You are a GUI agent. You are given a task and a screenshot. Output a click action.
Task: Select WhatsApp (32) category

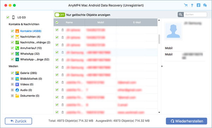pos(30,54)
